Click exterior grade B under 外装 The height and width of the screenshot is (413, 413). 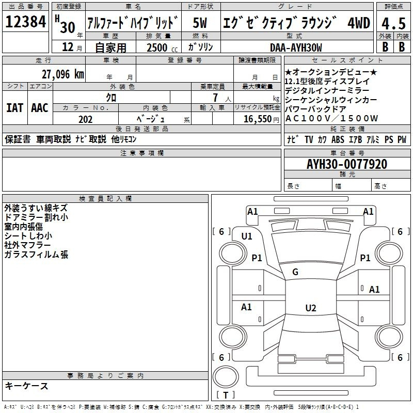pyautogui.click(x=385, y=47)
